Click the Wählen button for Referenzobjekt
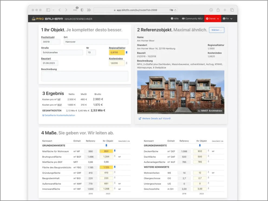 pyautogui.click(x=217, y=30)
